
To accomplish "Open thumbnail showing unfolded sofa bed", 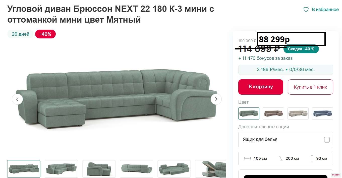I will pyautogui.click(x=174, y=169).
